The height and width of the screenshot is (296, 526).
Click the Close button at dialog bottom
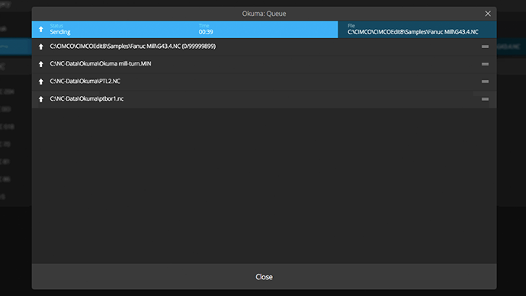tap(264, 277)
